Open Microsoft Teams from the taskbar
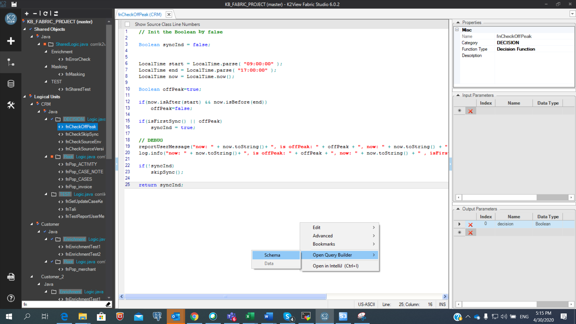This screenshot has width=576, height=324. click(x=232, y=316)
